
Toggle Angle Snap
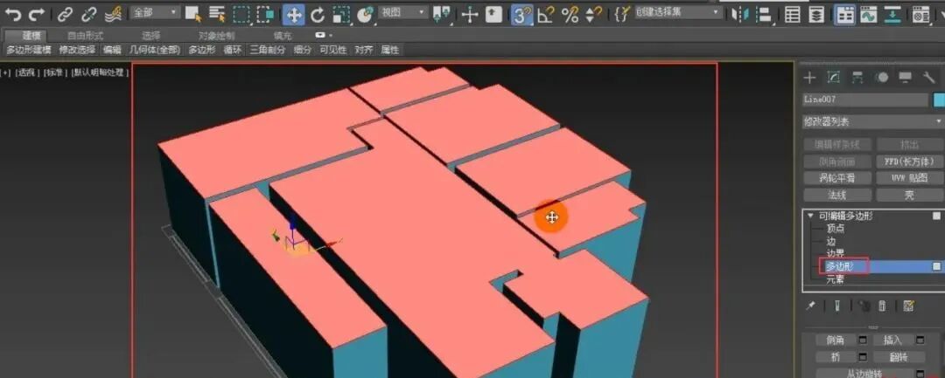(x=546, y=15)
